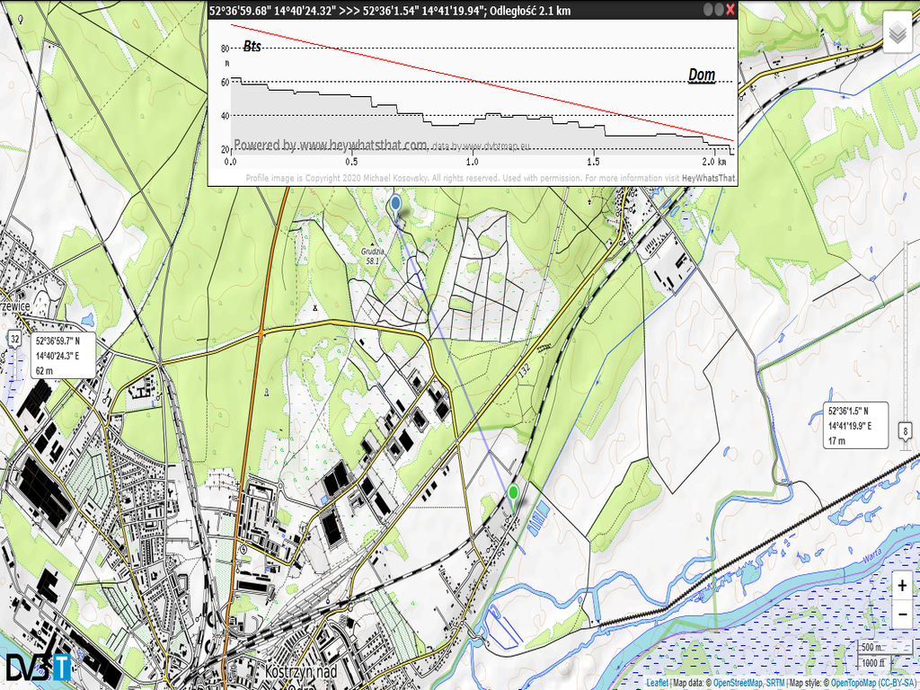Open the HeyWhatsThat link in profile
This screenshot has width=920, height=690.
708,178
